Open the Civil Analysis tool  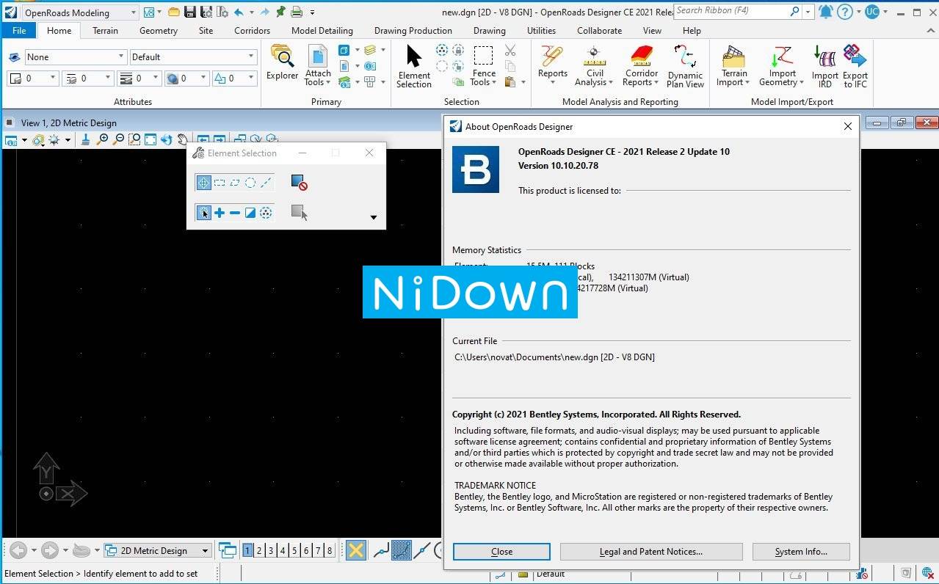(x=594, y=65)
